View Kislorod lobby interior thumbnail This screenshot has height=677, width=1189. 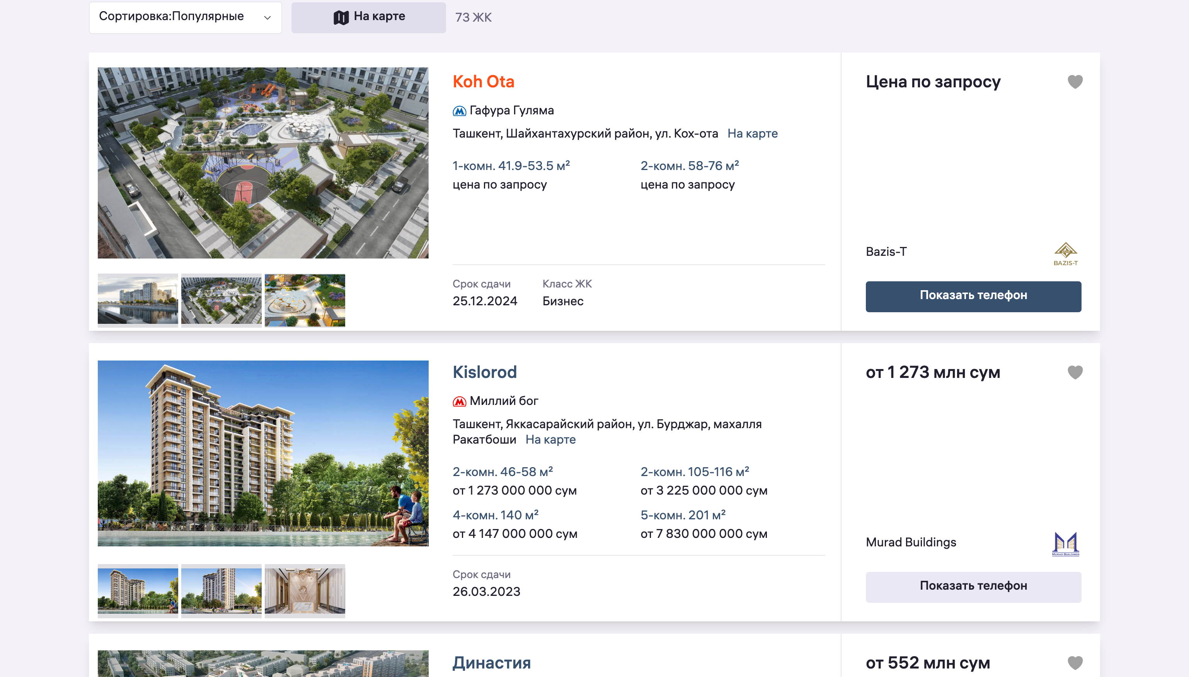point(305,590)
